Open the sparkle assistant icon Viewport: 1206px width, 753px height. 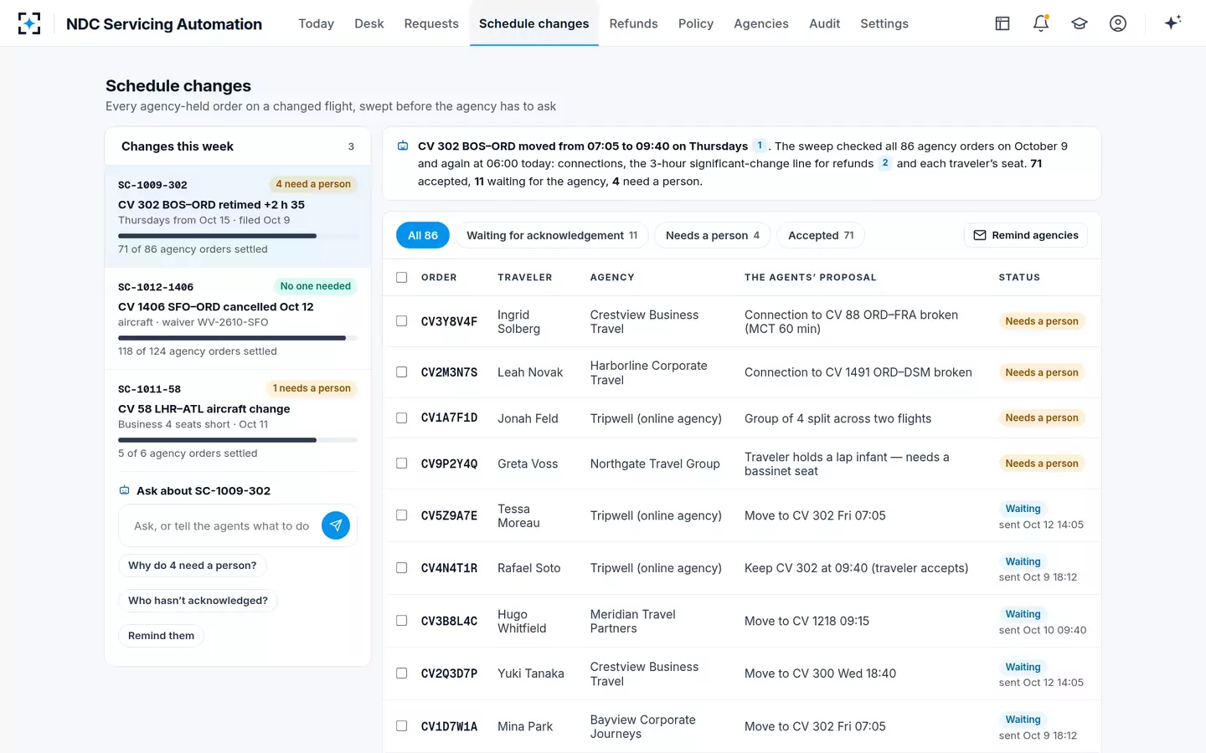point(1172,23)
